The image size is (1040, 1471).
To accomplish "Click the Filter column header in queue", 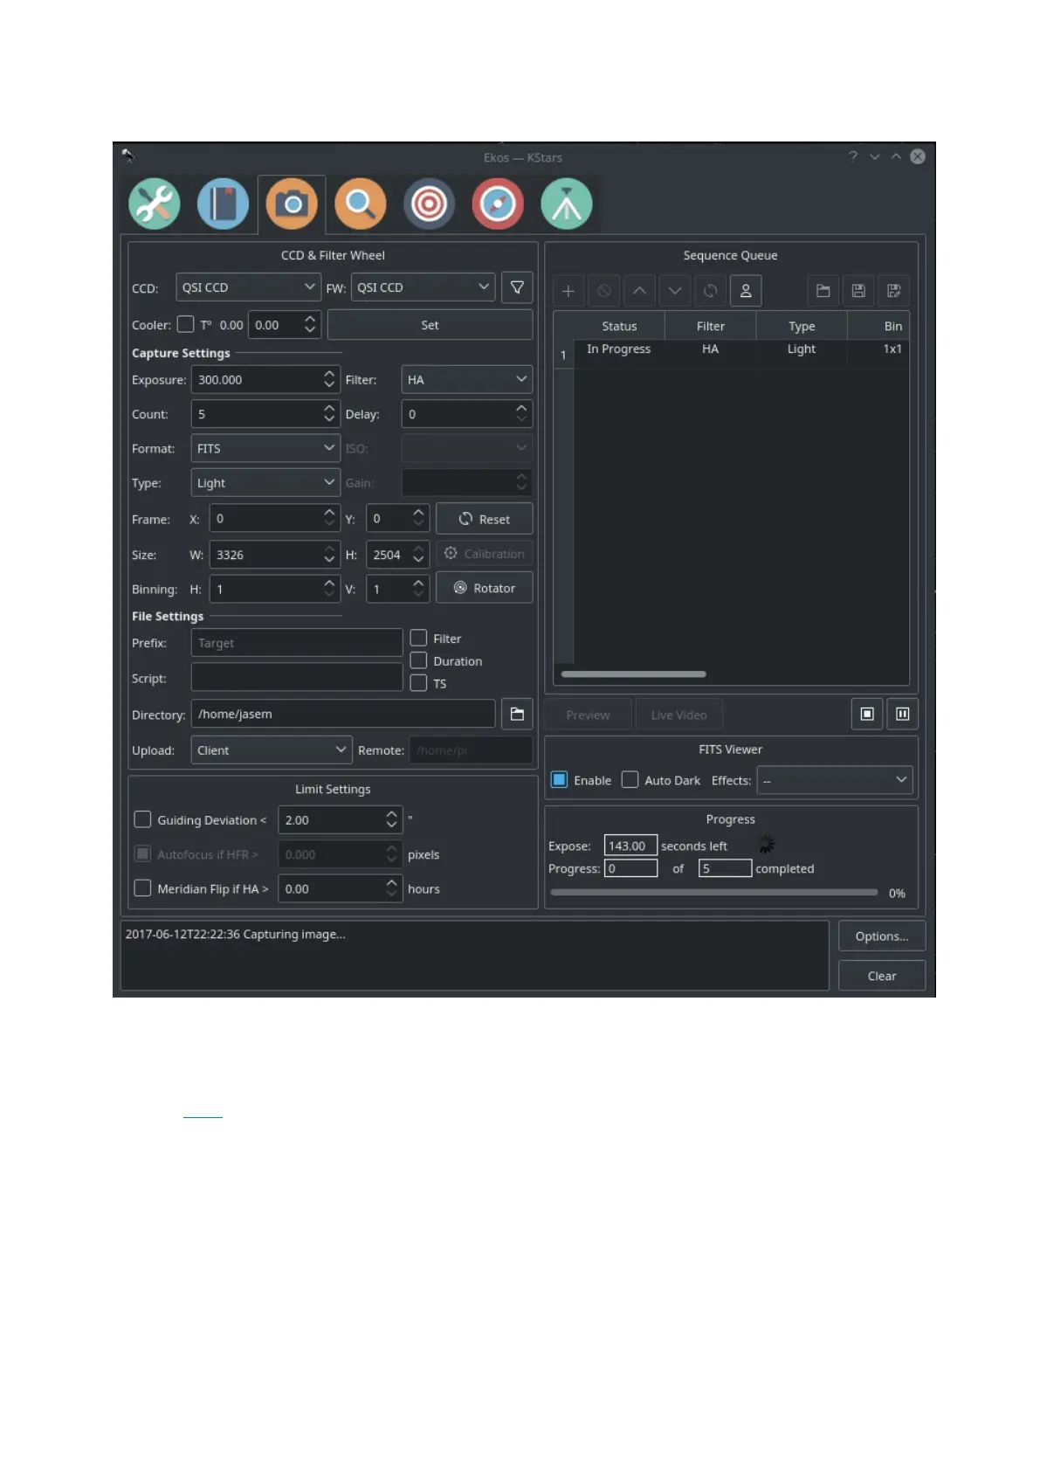I will click(x=711, y=326).
